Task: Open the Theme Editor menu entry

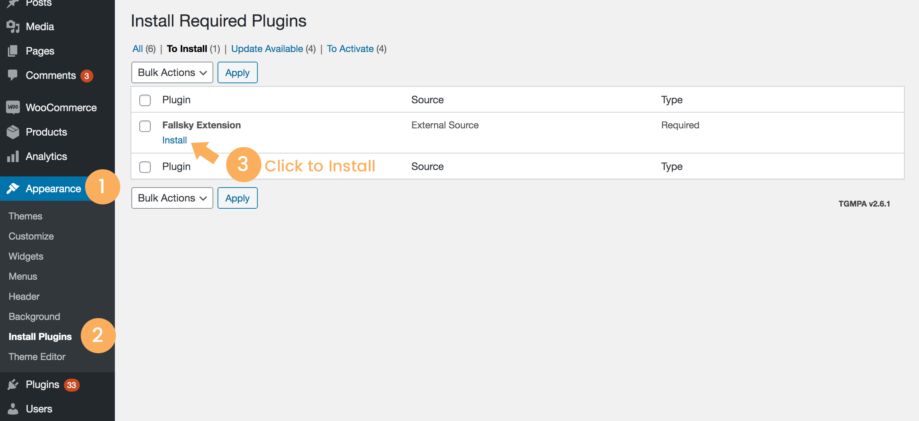Action: 37,356
